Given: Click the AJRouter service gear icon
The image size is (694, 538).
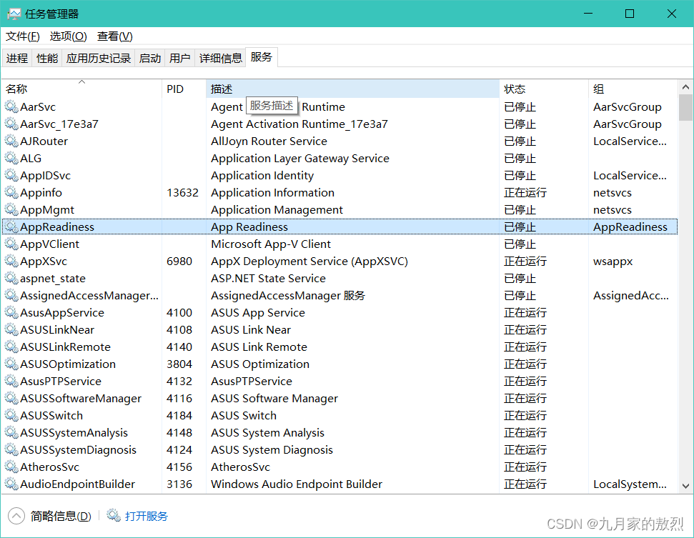Looking at the screenshot, I should point(11,141).
